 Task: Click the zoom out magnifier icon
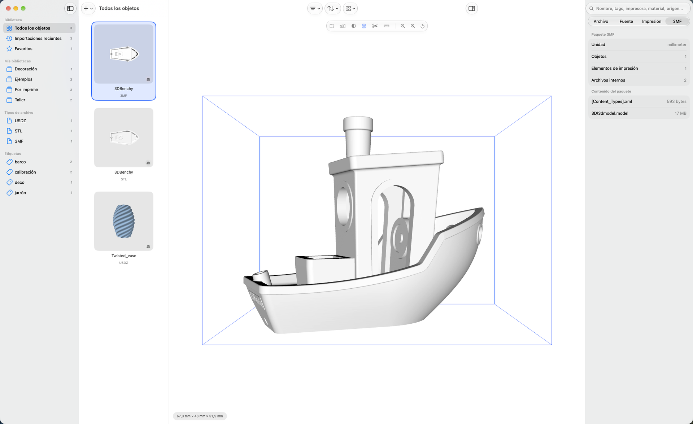click(x=403, y=26)
